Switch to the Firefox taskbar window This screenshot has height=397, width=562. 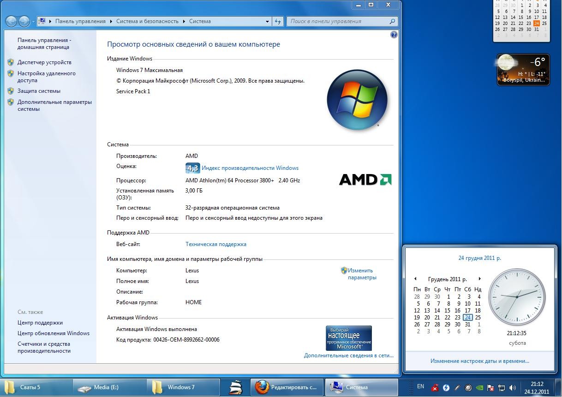(x=287, y=387)
